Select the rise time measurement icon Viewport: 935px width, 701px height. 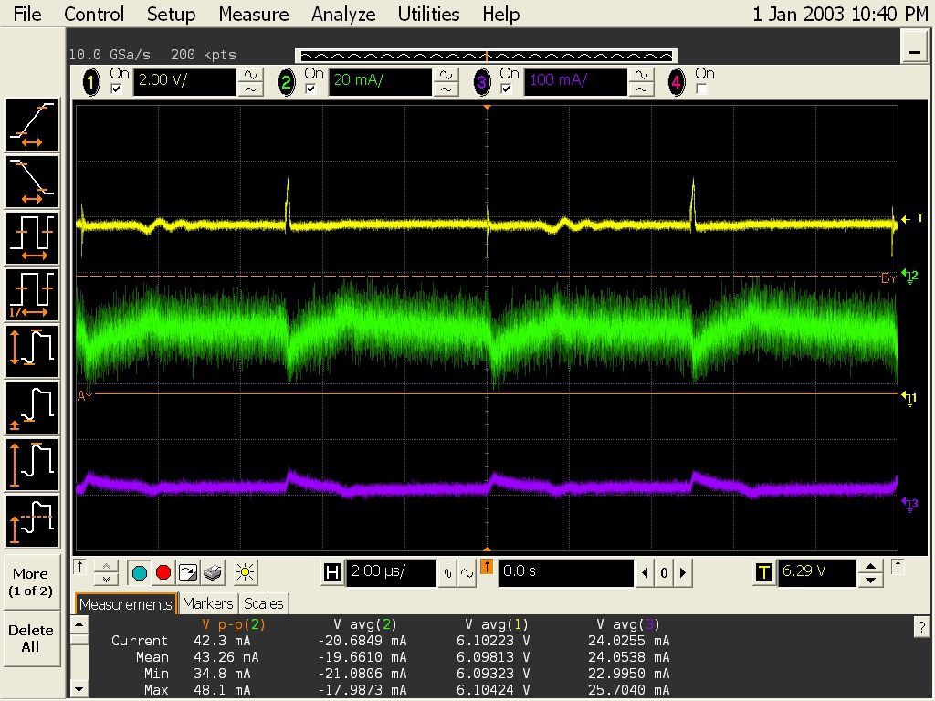[32, 126]
